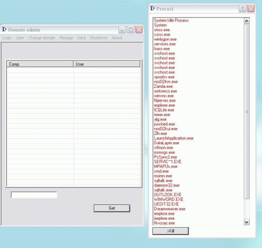The width and height of the screenshot is (262, 248).
Task: Select nod32kui.exe in the process list
Action: tap(166, 129)
